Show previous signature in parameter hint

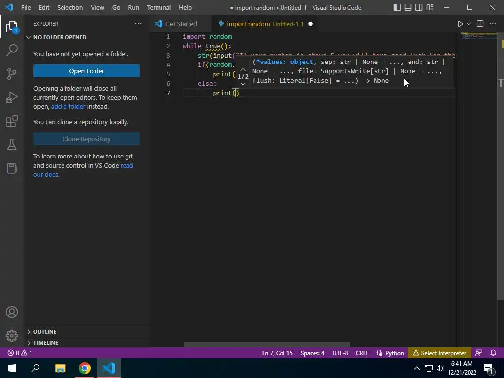pyautogui.click(x=243, y=69)
